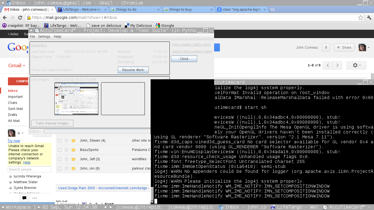
Task: Open File menu in AccuTimeCard
Action: (32, 36)
